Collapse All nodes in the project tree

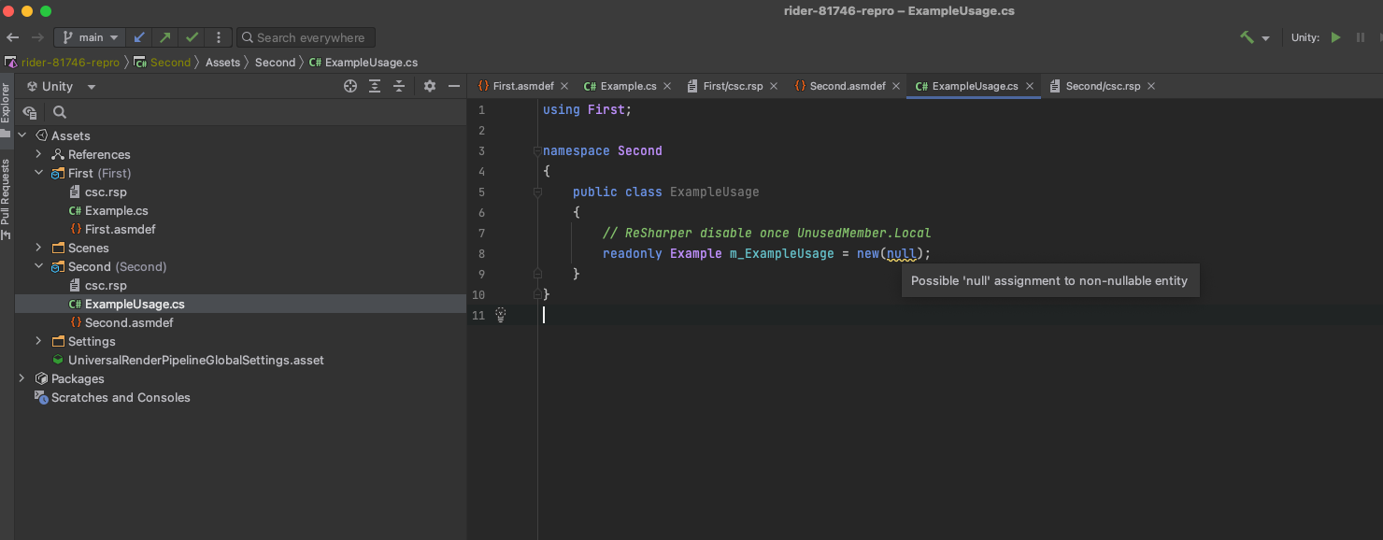[399, 85]
